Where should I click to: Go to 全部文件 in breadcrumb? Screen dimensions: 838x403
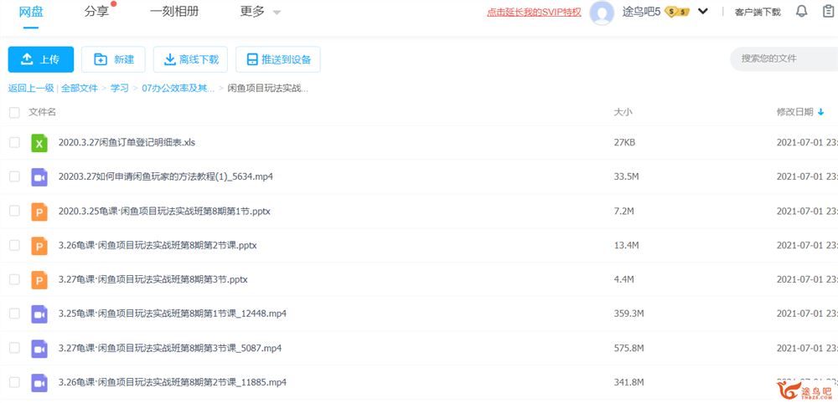click(x=80, y=89)
